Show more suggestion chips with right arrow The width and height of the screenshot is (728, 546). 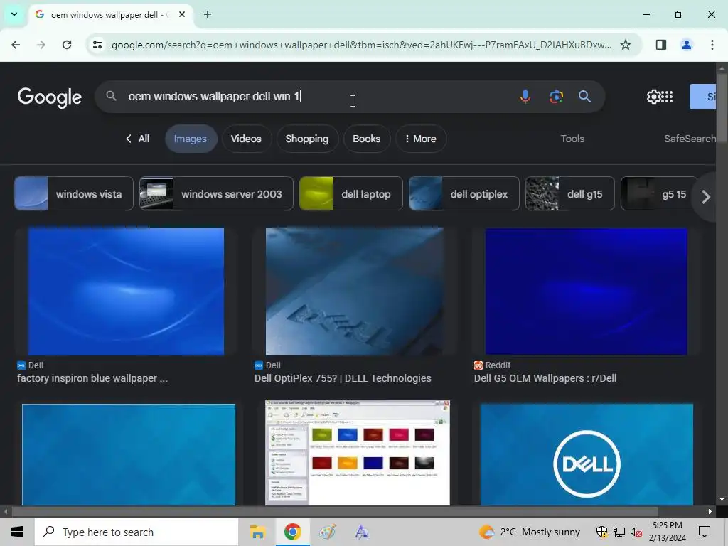click(x=706, y=197)
